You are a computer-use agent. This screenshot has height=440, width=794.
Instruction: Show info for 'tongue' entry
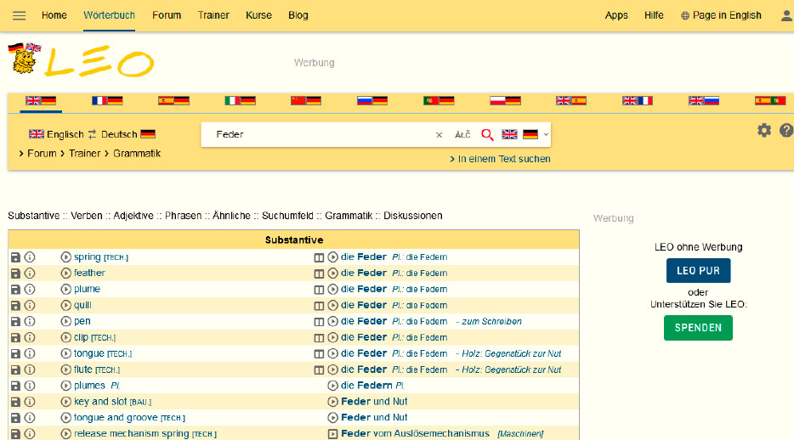click(30, 353)
